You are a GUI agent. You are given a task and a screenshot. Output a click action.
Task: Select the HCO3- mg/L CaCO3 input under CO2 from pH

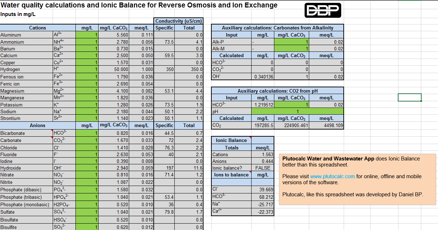click(292, 105)
